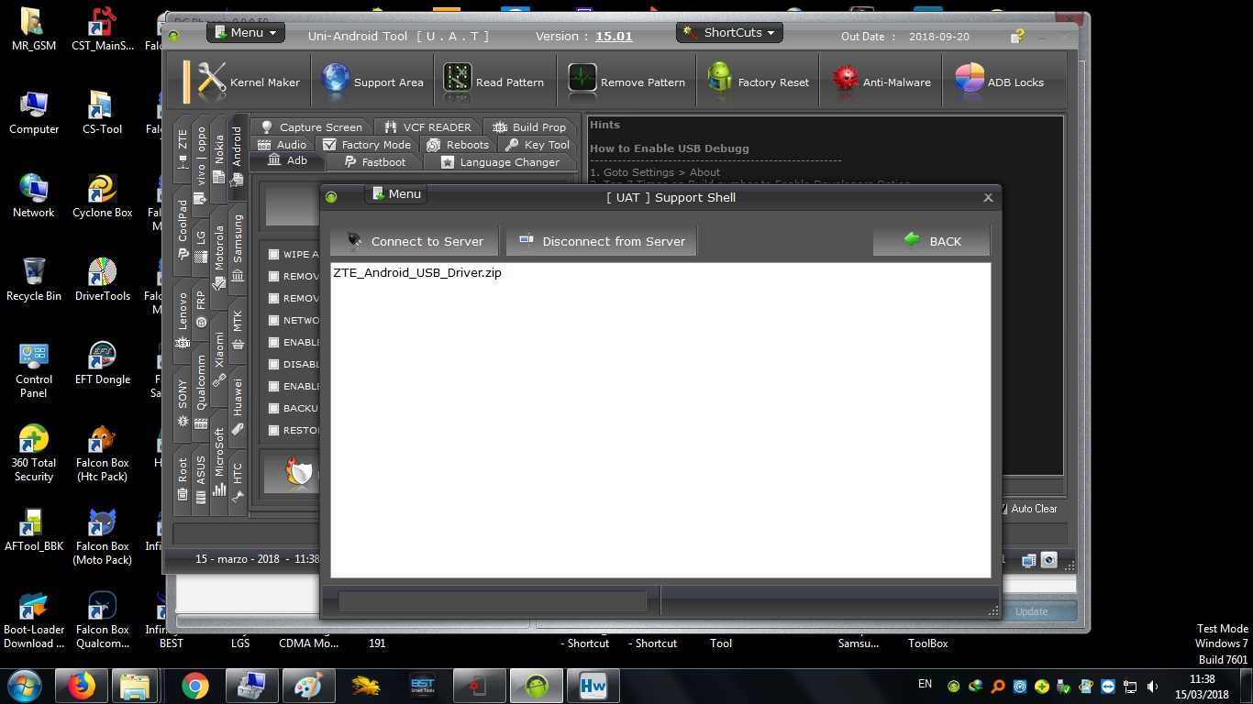Viewport: 1253px width, 704px height.
Task: Open the Reboots tab
Action: pyautogui.click(x=458, y=145)
